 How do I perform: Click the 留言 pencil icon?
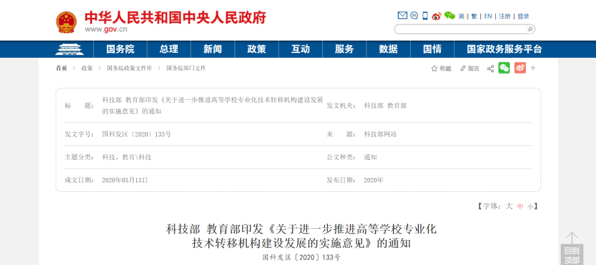[463, 68]
